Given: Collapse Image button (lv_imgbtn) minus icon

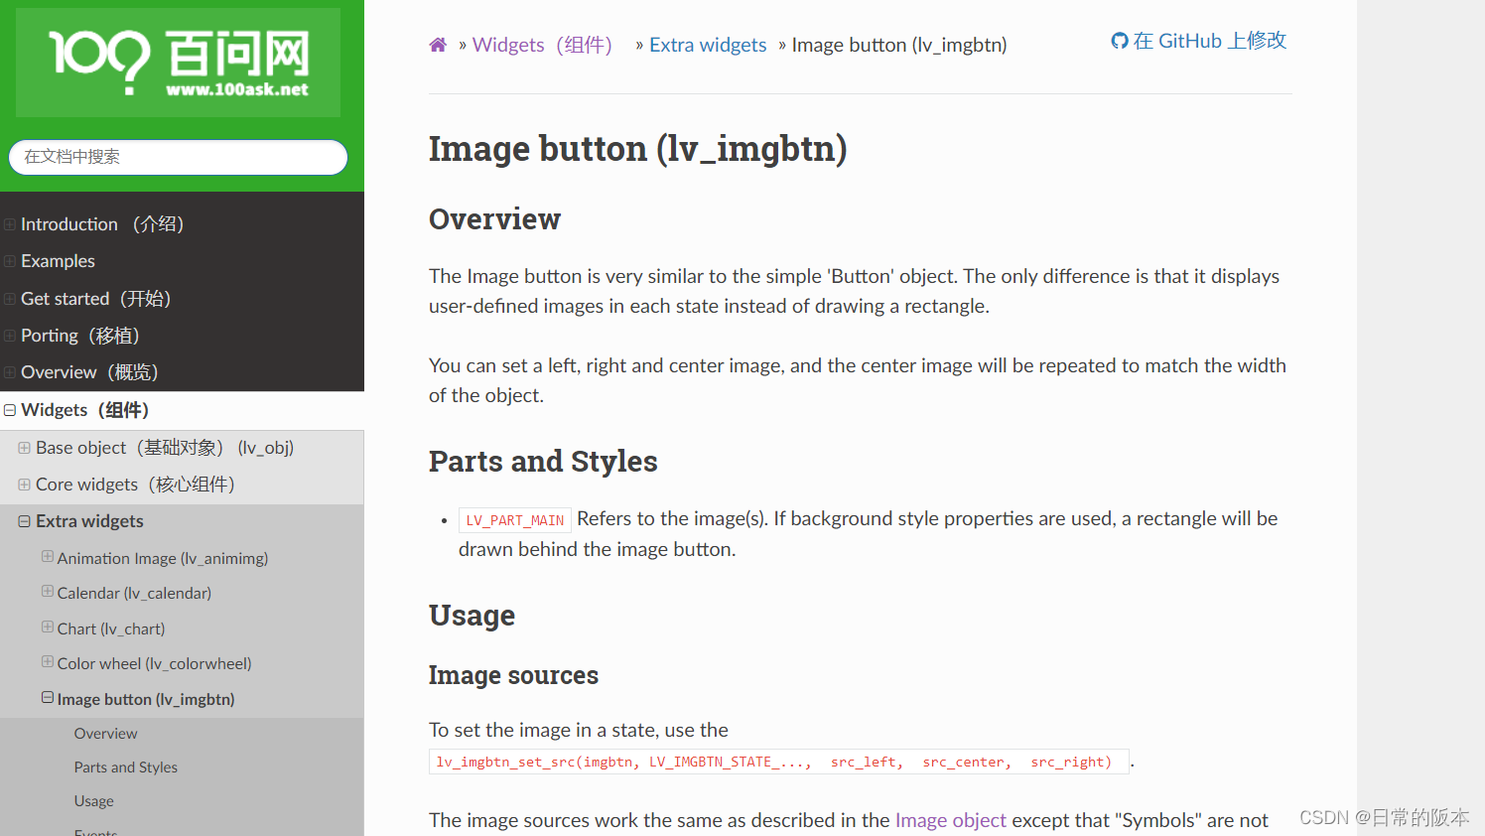Looking at the screenshot, I should 48,698.
